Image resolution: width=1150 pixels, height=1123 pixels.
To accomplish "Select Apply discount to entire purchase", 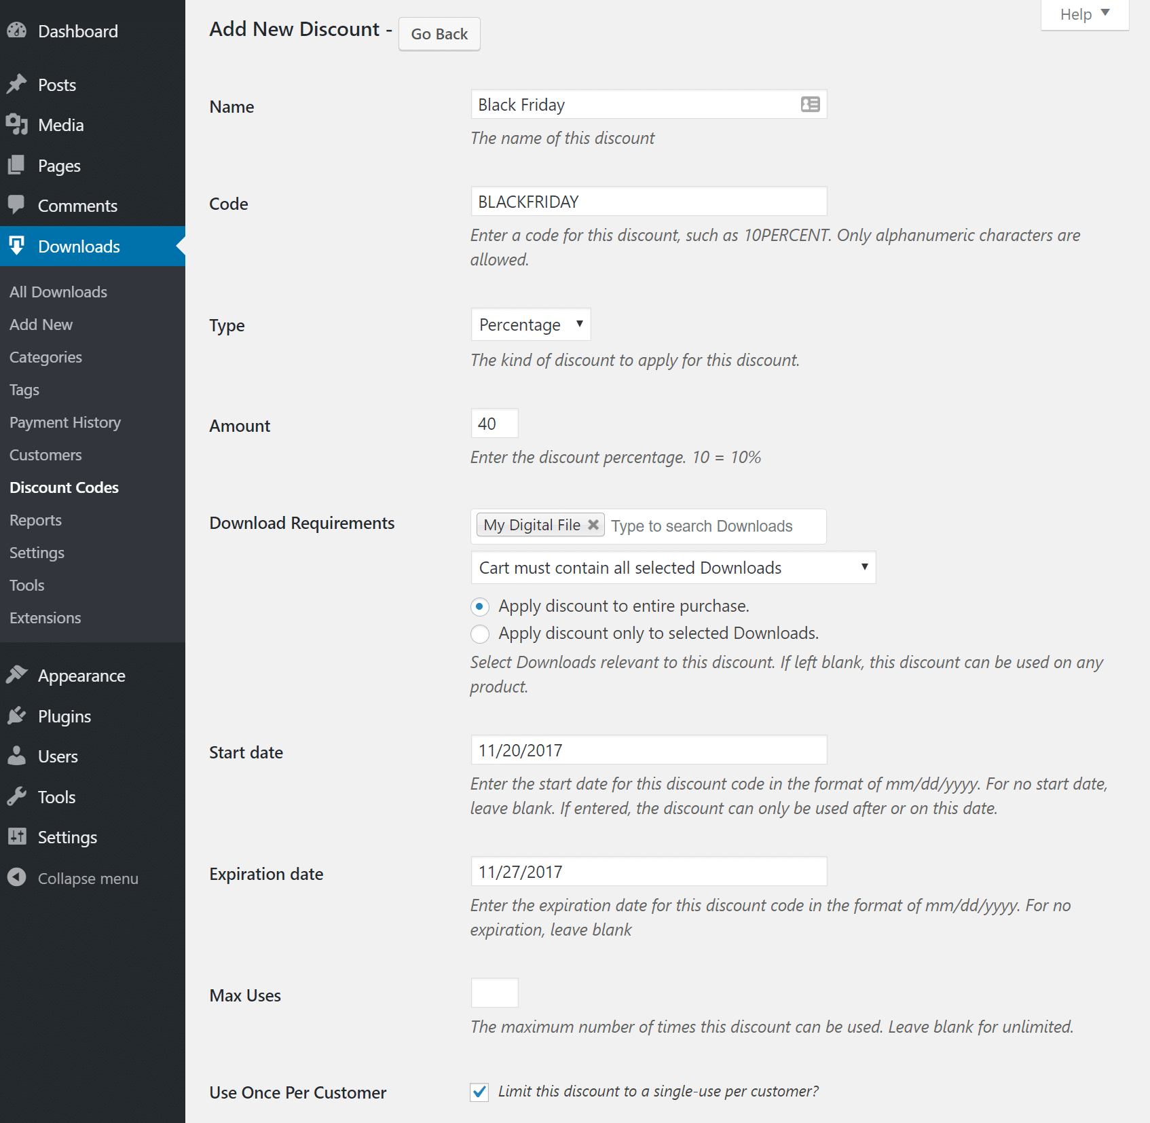I will (x=480, y=606).
